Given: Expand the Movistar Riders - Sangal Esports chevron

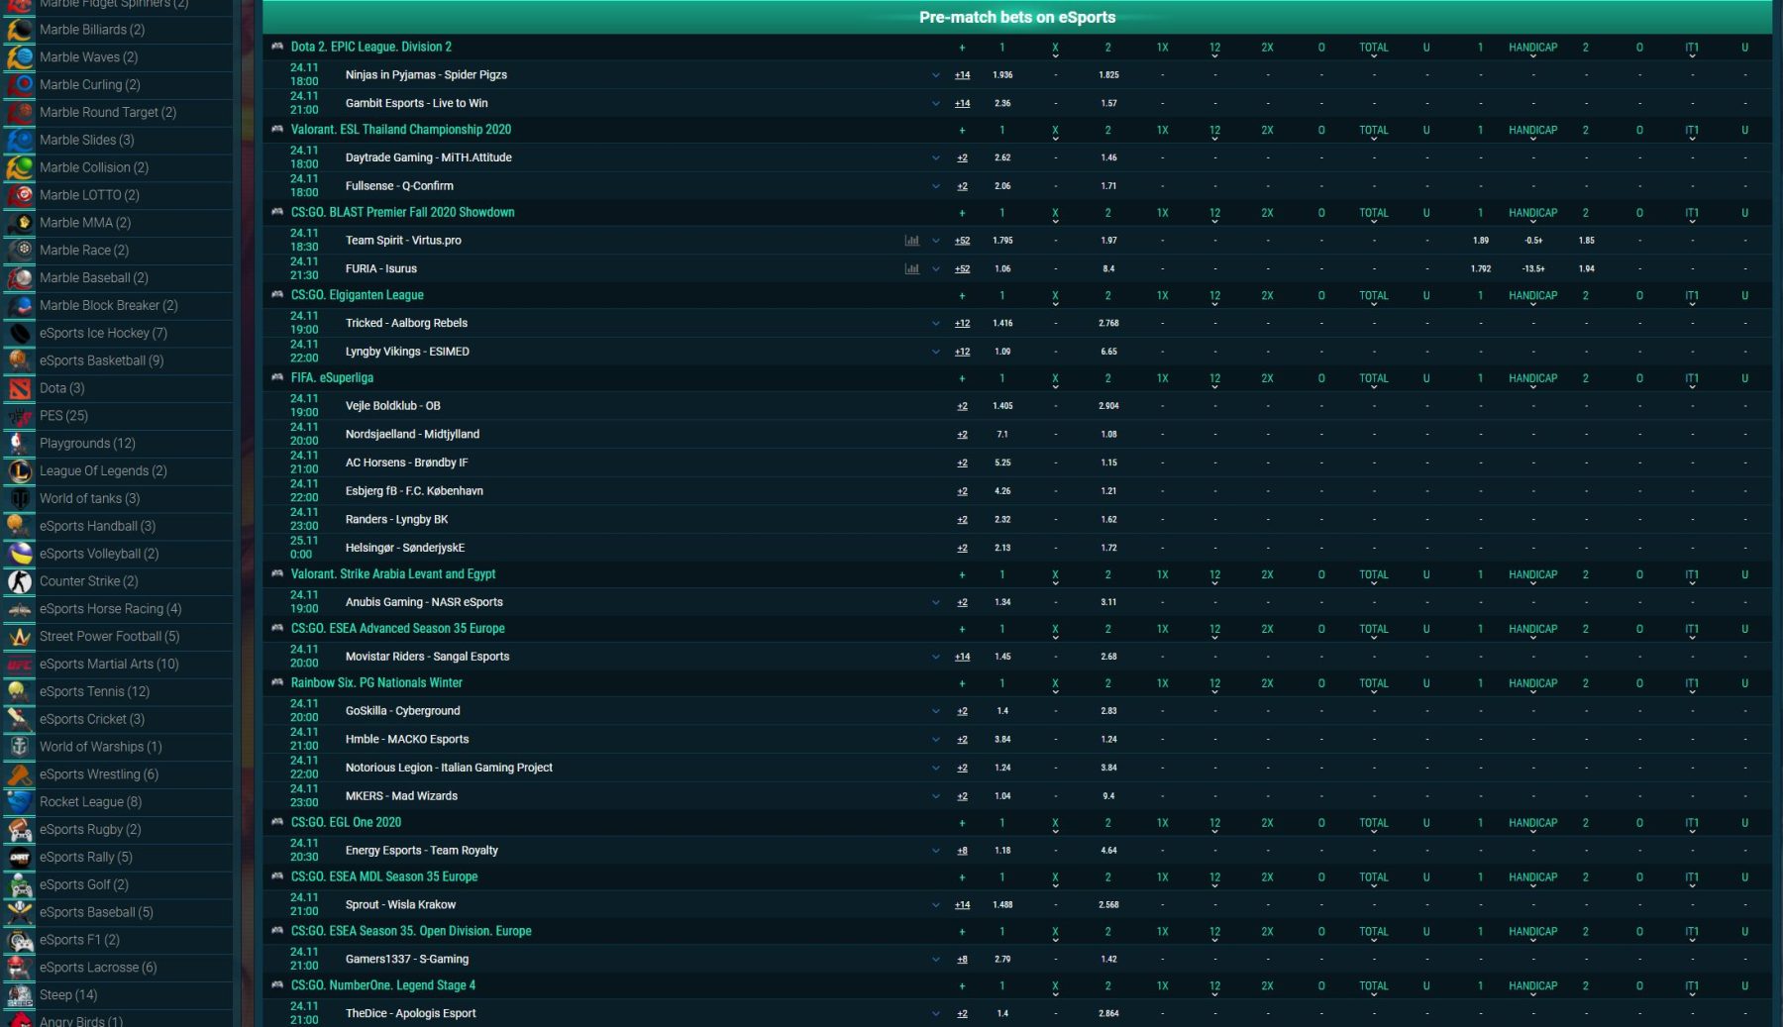Looking at the screenshot, I should click(x=936, y=658).
